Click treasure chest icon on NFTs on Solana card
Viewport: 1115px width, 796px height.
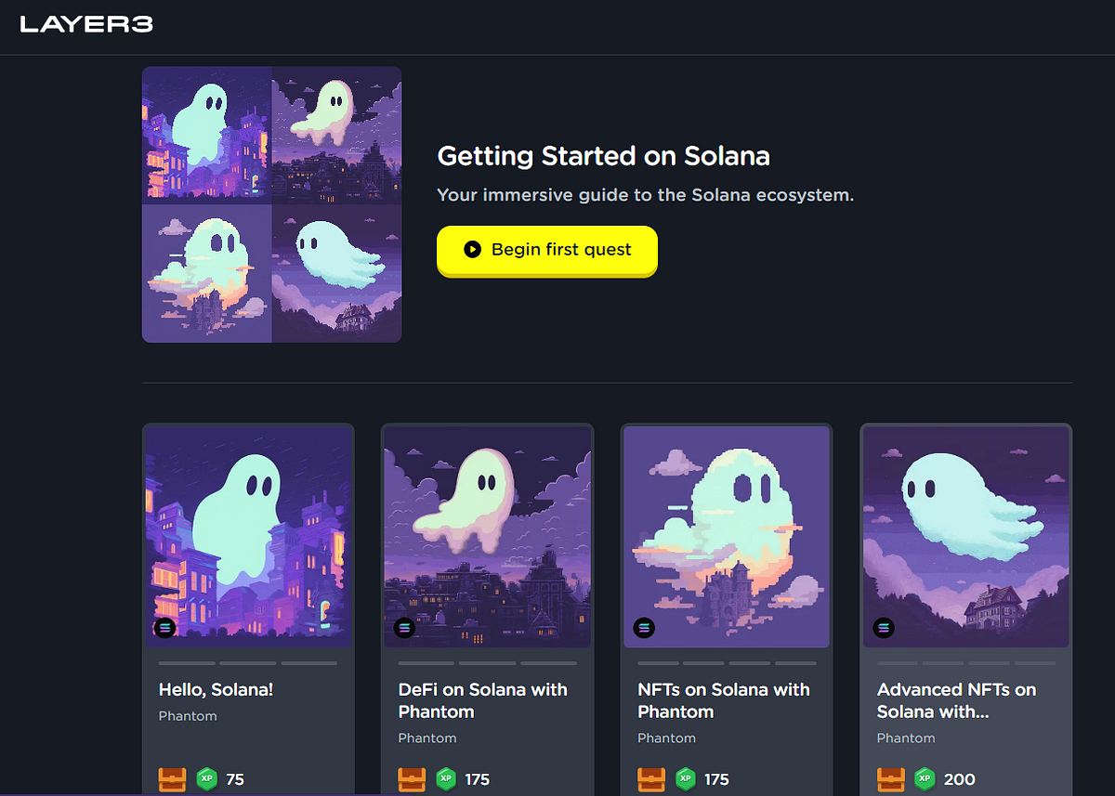click(651, 779)
